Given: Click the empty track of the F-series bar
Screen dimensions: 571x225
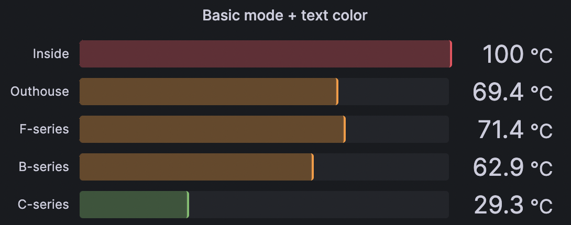Looking at the screenshot, I should 397,129.
